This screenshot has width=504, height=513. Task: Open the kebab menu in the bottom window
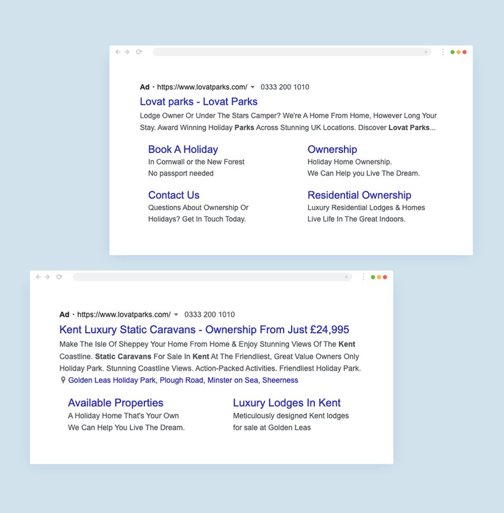click(x=364, y=276)
